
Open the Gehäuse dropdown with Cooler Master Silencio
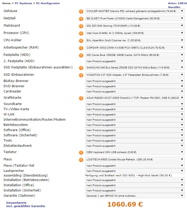(x=135, y=11)
